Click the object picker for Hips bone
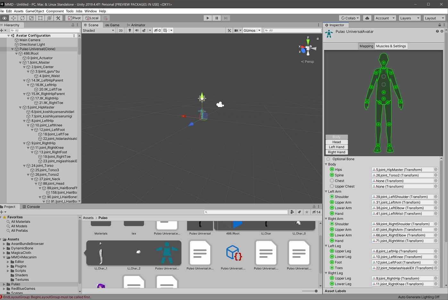 436,170
